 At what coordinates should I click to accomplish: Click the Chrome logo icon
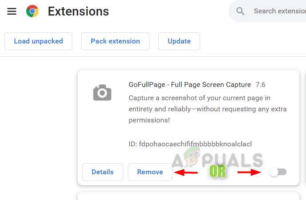pyautogui.click(x=32, y=11)
